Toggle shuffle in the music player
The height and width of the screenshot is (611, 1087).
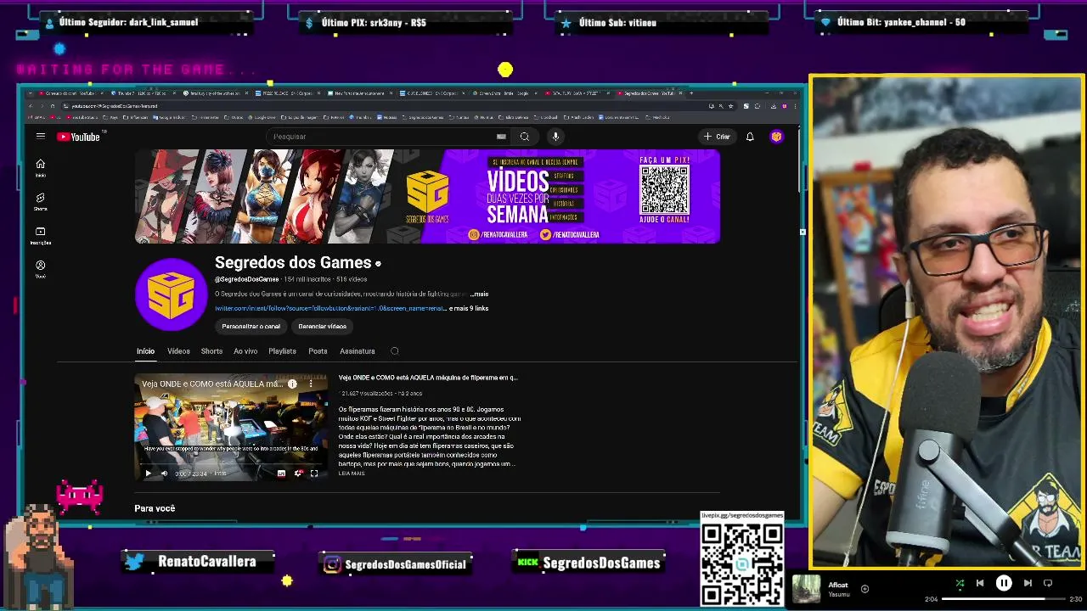[x=960, y=584]
